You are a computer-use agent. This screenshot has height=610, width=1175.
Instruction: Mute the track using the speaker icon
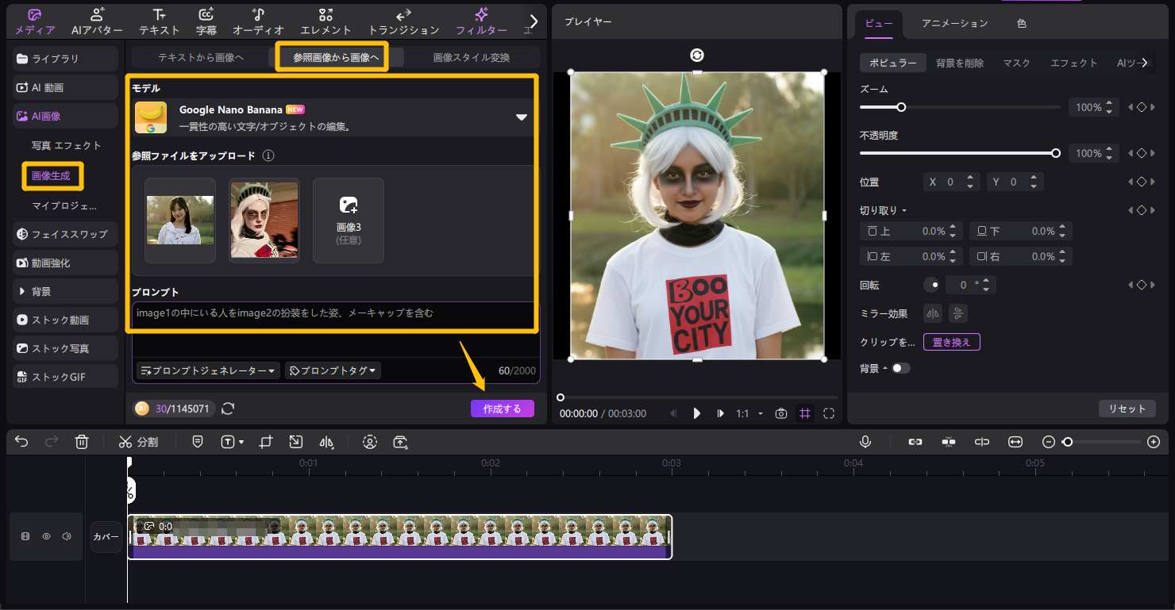(x=67, y=537)
